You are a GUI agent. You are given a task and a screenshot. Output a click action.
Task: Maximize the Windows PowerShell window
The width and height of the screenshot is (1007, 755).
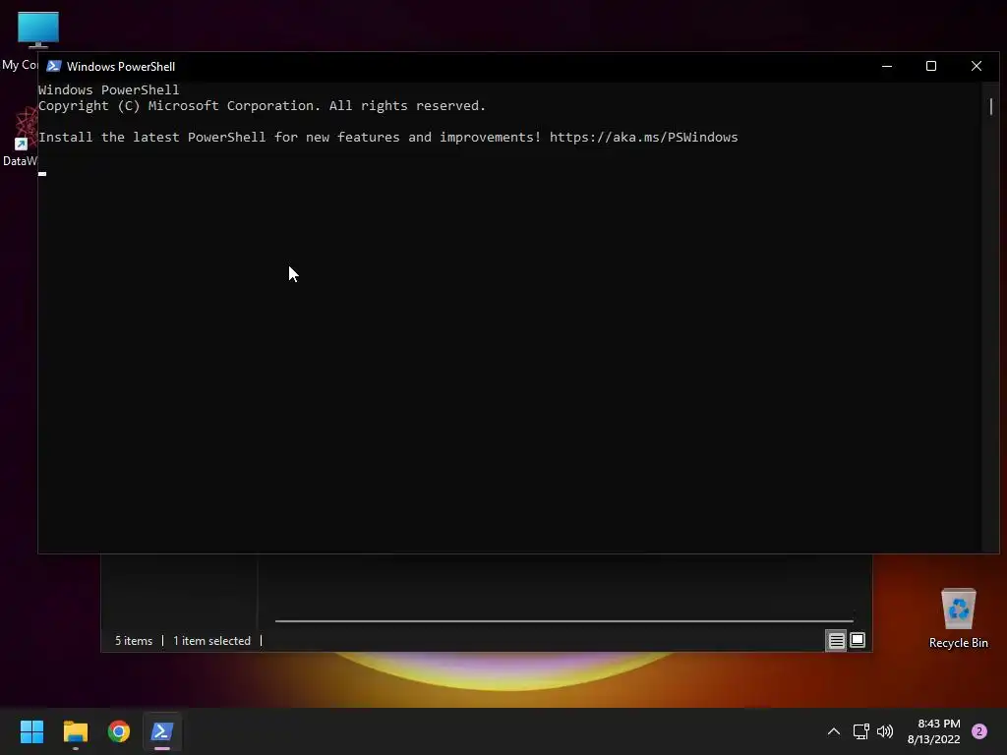click(931, 66)
